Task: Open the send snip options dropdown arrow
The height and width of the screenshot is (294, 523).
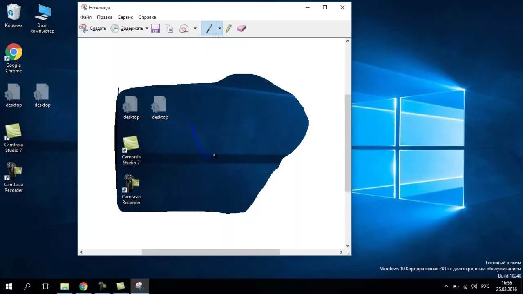Action: click(195, 29)
